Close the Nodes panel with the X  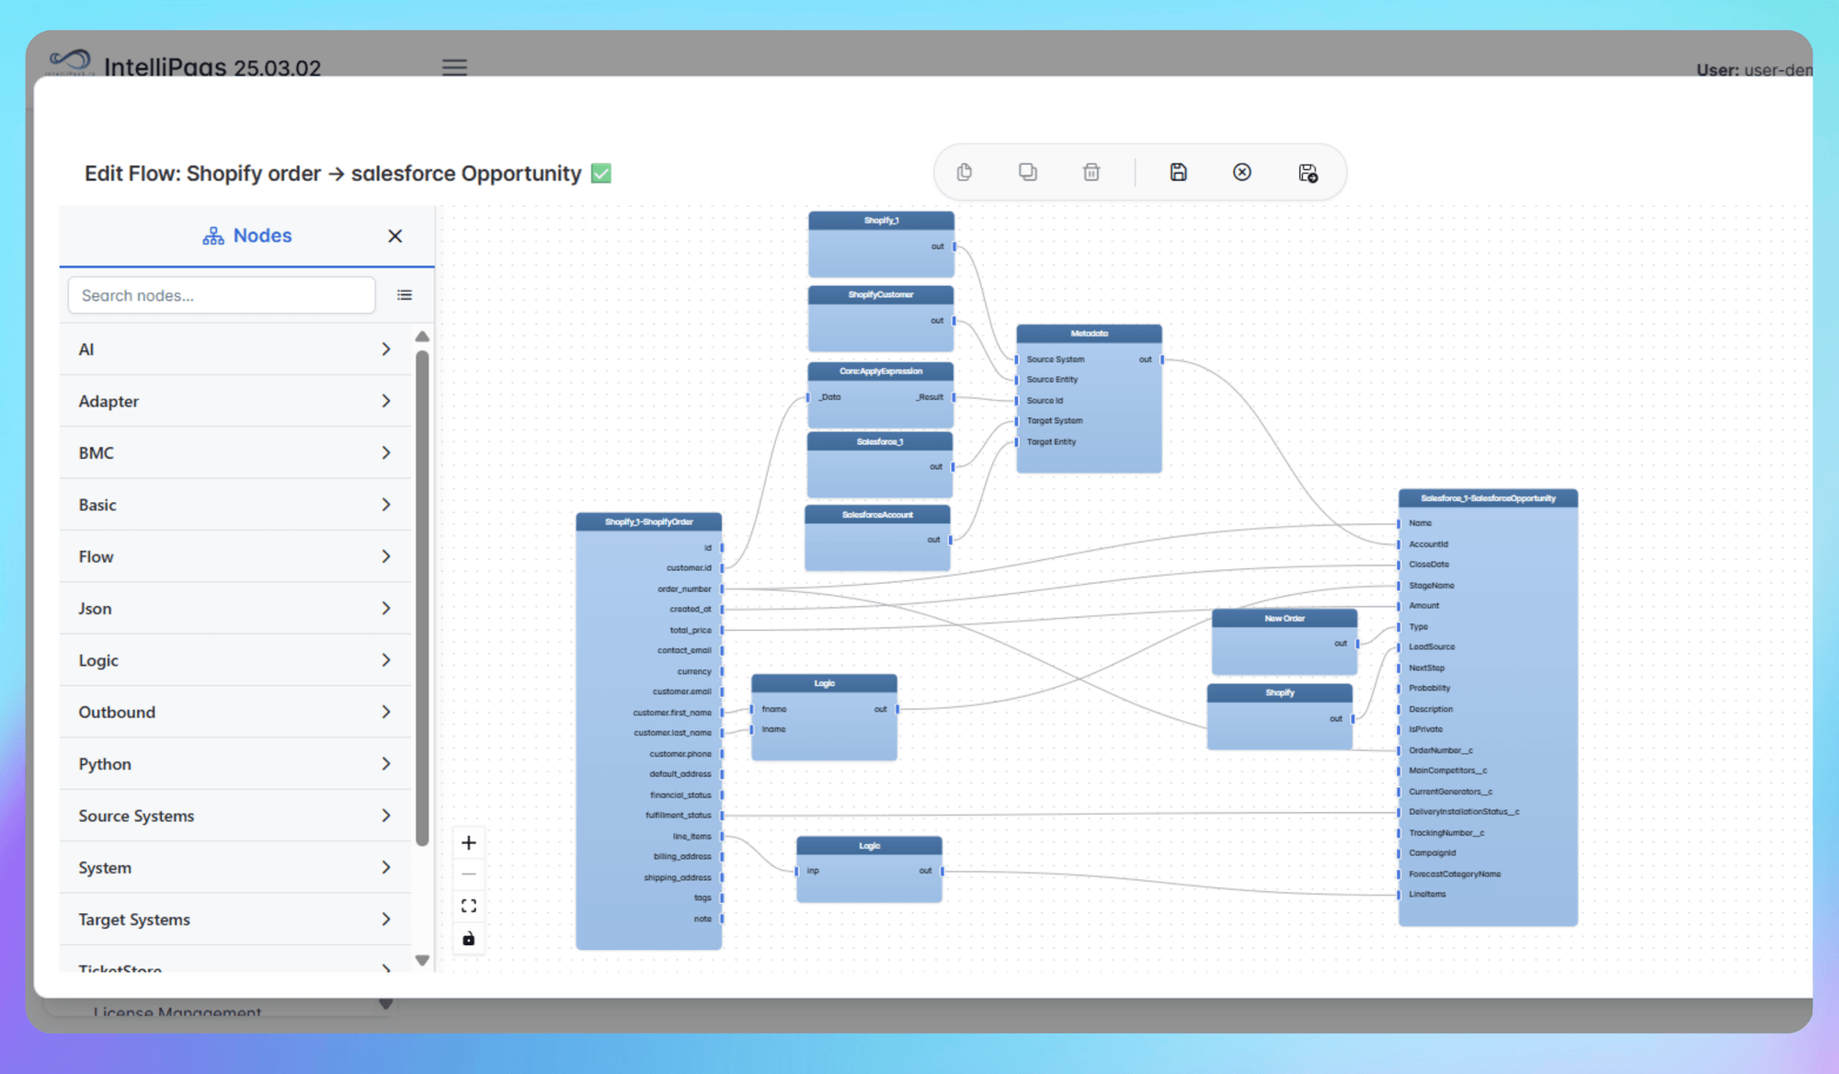[394, 235]
